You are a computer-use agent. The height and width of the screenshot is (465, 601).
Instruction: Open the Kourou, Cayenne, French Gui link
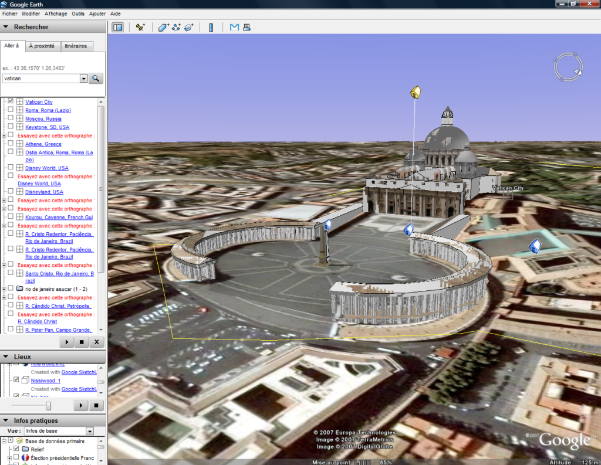tap(59, 217)
